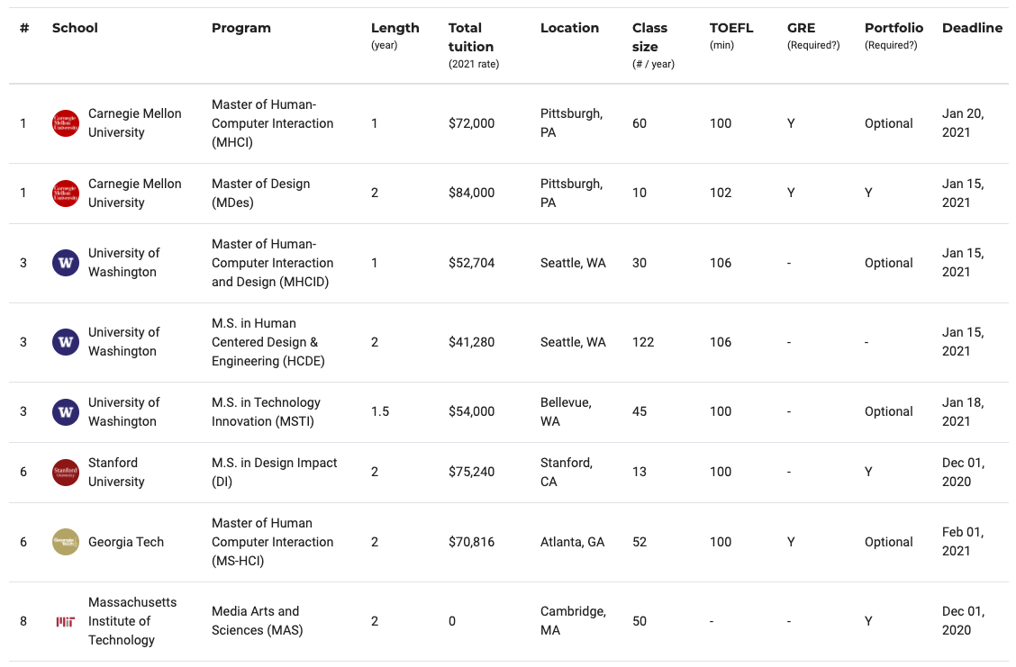This screenshot has width=1016, height=667.
Task: Click University of Washington logo in MHCID row
Action: pos(66,263)
